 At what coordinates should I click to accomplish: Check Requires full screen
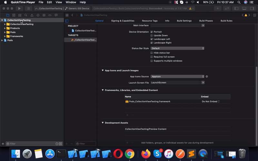coord(152,57)
